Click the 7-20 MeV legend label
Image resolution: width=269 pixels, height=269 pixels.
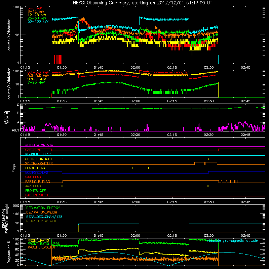pos(36,82)
